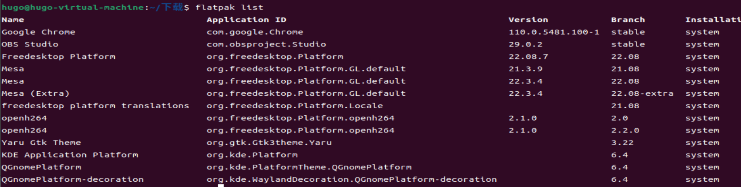Select the Mesa (Extra) row name
This screenshot has height=187, width=741.
36,93
